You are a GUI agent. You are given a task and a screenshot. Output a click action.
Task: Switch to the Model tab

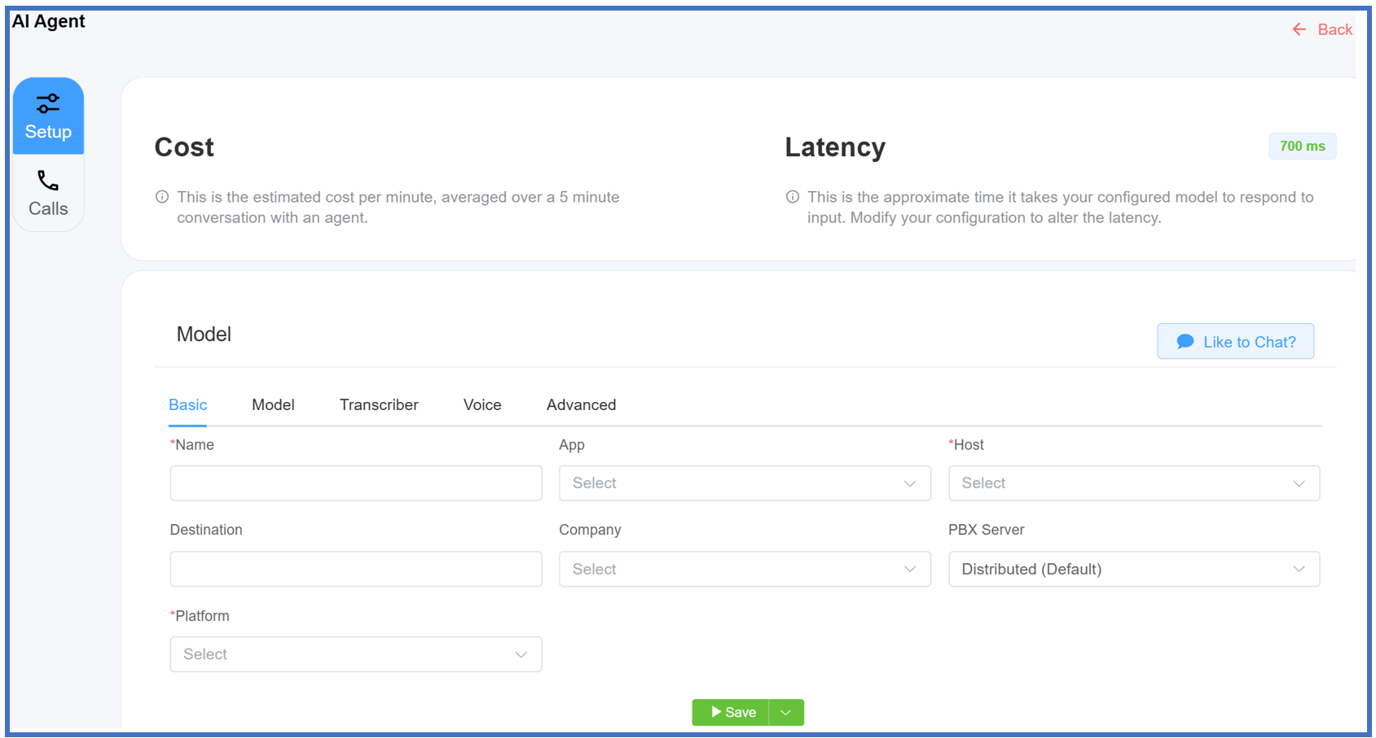click(x=273, y=405)
